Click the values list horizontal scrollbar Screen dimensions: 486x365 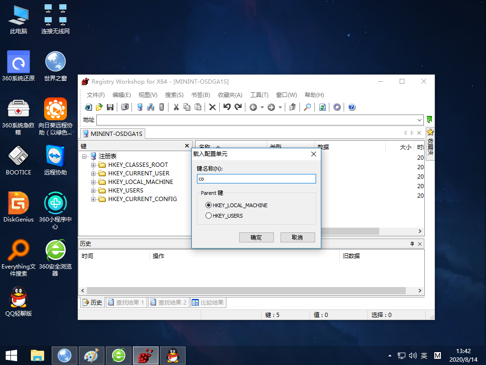tap(350, 231)
